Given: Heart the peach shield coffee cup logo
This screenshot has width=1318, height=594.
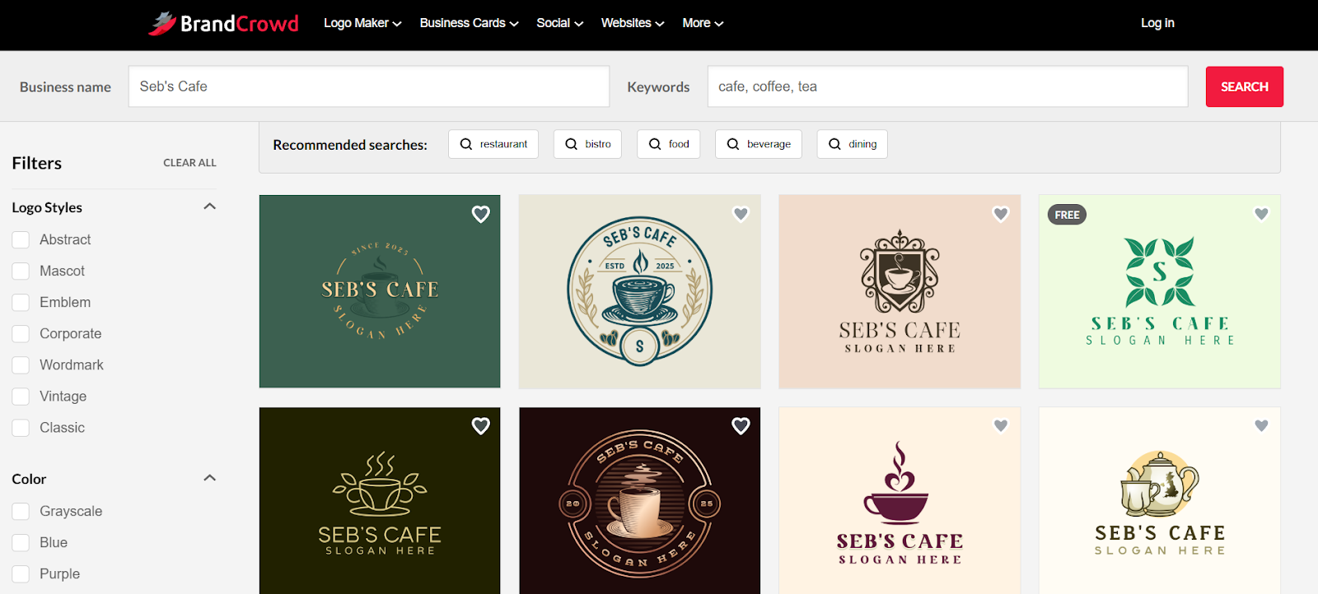Looking at the screenshot, I should 1000,214.
